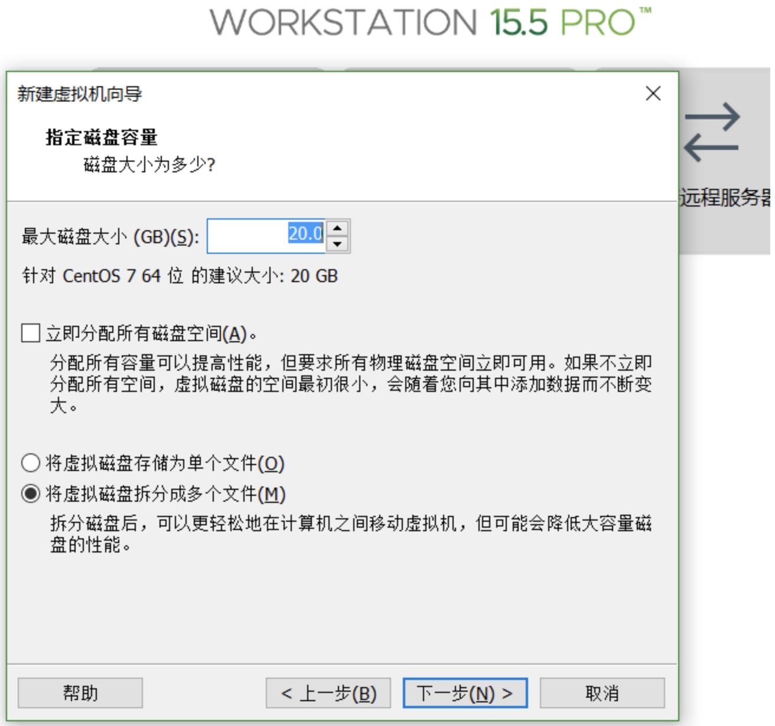Increase disk size with the up spinner arrow

click(x=337, y=228)
